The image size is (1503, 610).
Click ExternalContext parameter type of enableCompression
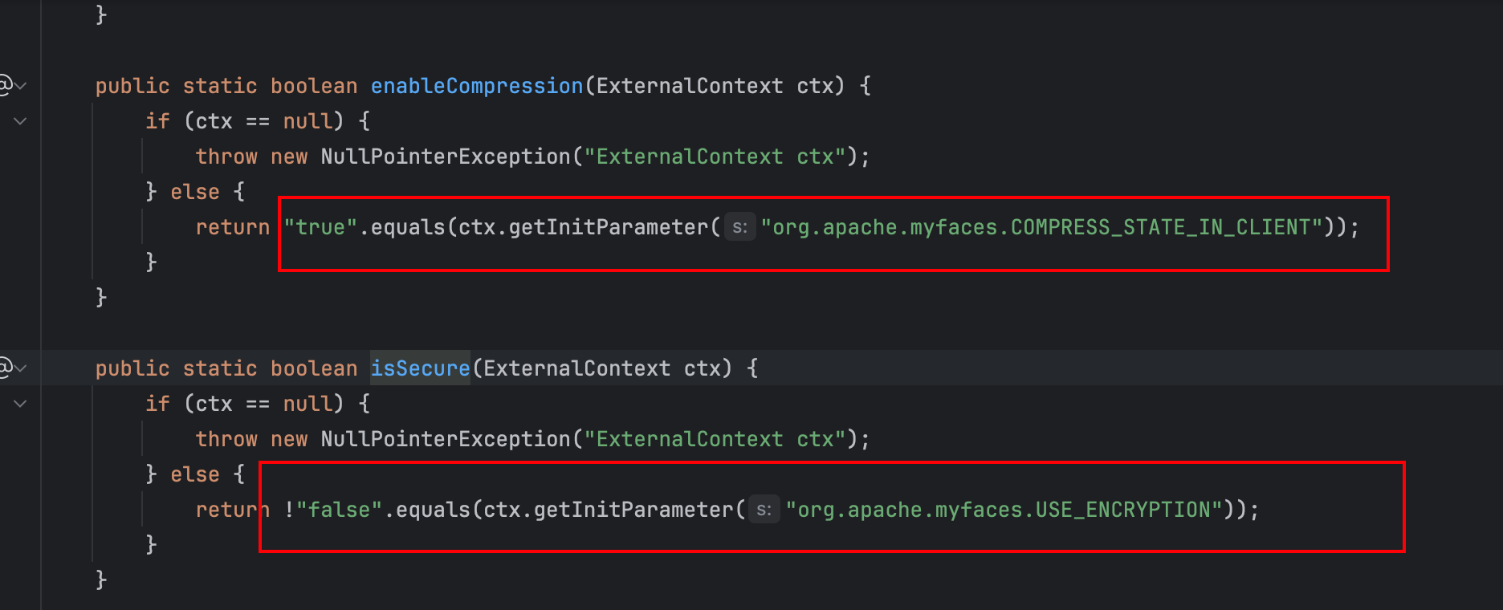pyautogui.click(x=689, y=86)
